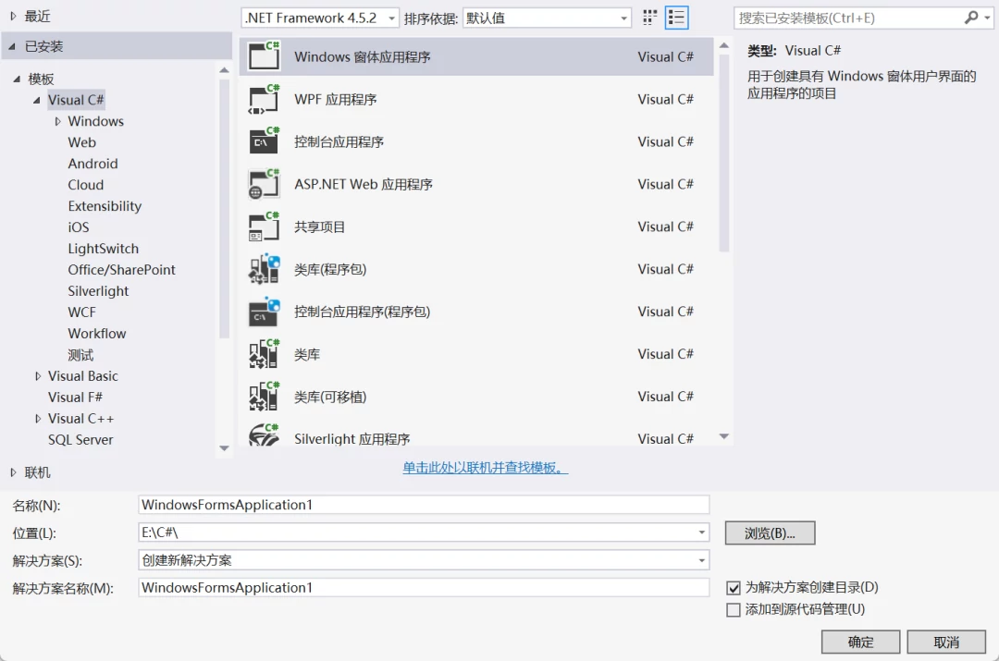Expand the 联机 section

pos(13,472)
